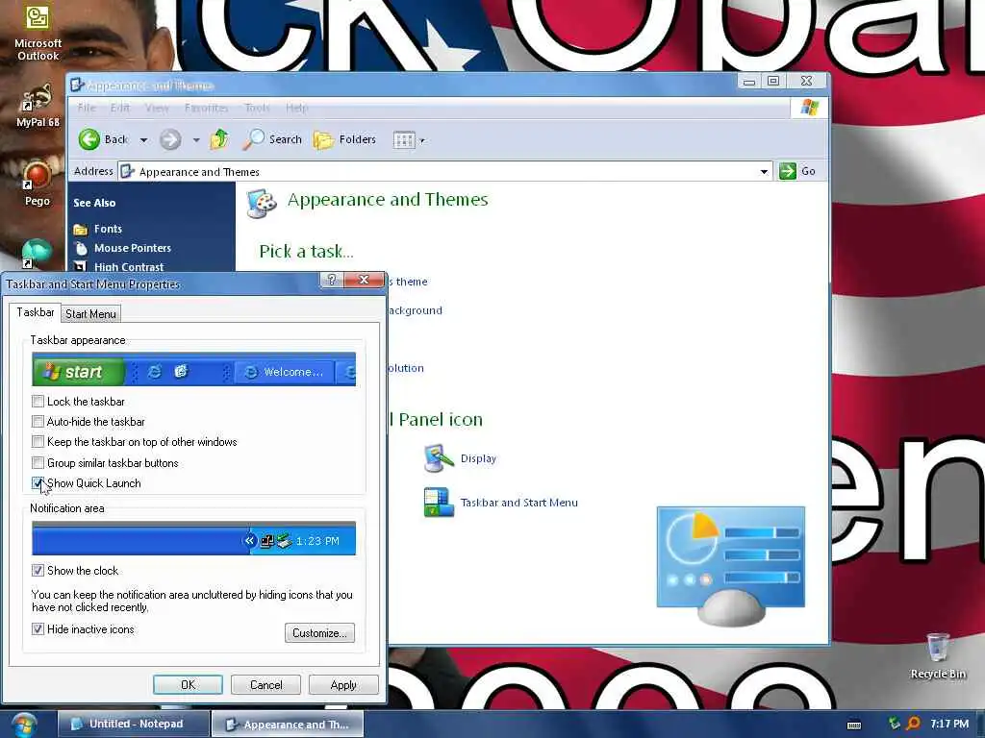Viewport: 985px width, 738px height.
Task: Uncheck Show Quick Launch
Action: (38, 483)
